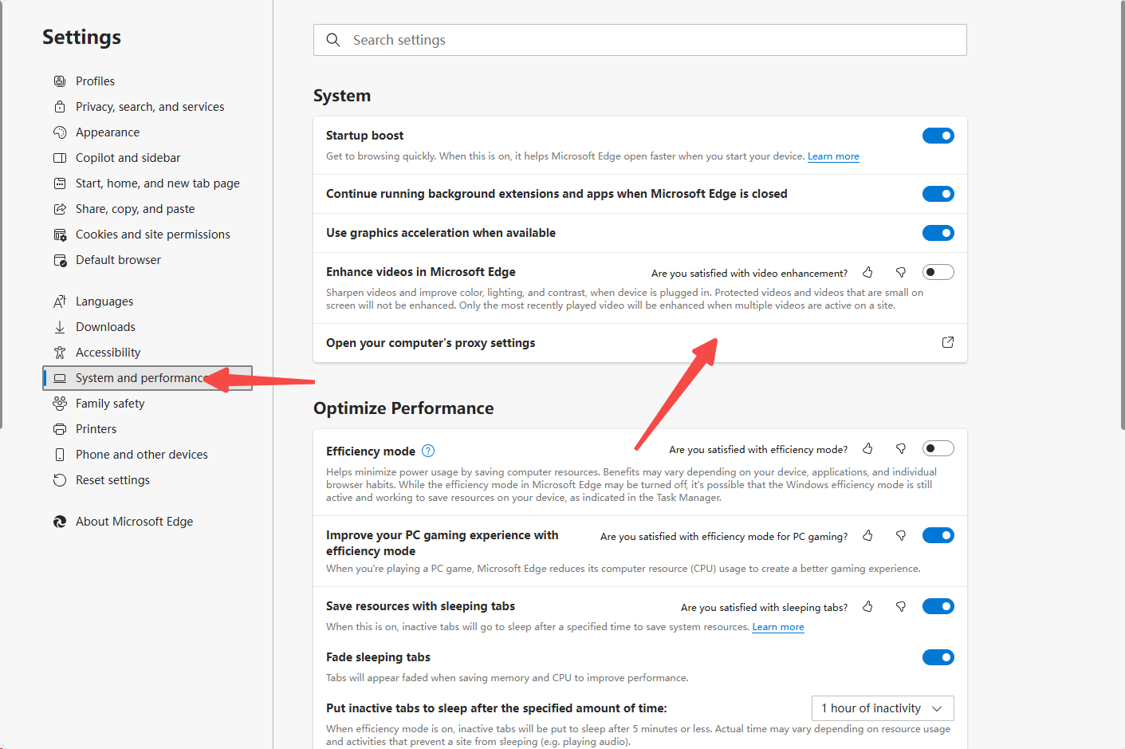Click the Microsoft Edge logo icon

point(60,522)
